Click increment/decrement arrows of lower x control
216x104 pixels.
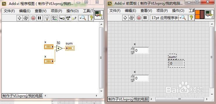[x=132, y=78]
